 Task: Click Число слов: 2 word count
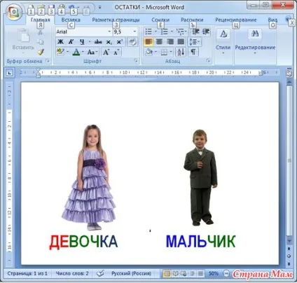click(x=72, y=273)
